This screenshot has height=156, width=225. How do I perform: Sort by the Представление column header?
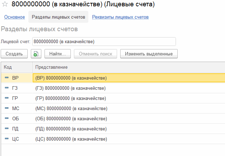click(129, 67)
